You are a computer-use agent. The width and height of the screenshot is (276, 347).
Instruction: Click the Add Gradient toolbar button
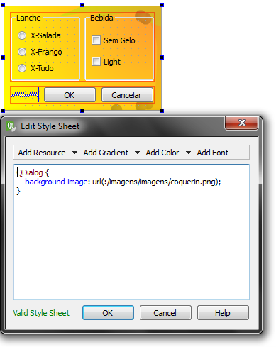[x=106, y=153]
